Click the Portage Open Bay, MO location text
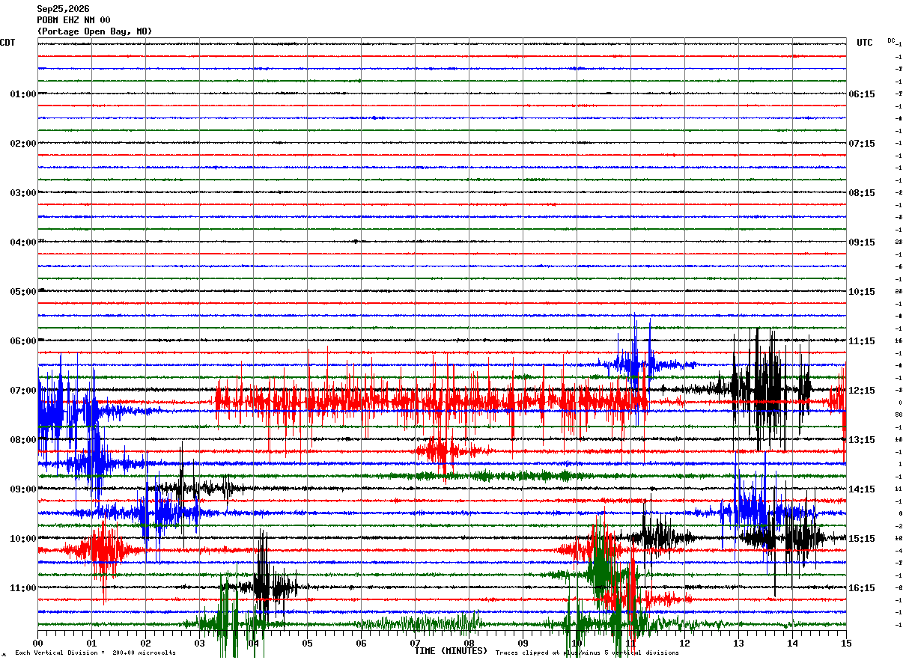906x663 pixels. click(94, 31)
